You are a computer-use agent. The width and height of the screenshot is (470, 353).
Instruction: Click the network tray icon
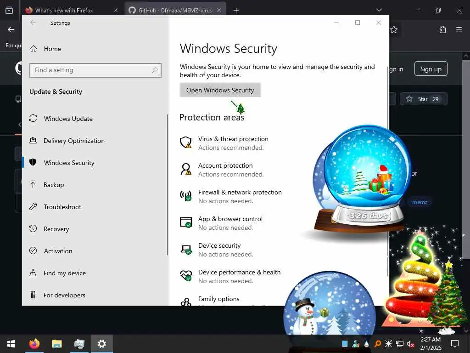(400, 344)
